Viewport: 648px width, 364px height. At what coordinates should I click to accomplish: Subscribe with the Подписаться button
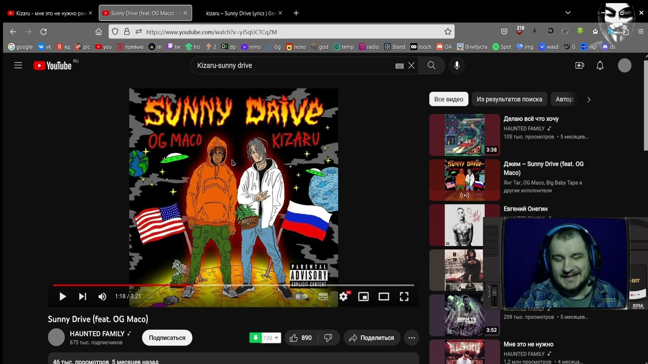click(x=167, y=338)
